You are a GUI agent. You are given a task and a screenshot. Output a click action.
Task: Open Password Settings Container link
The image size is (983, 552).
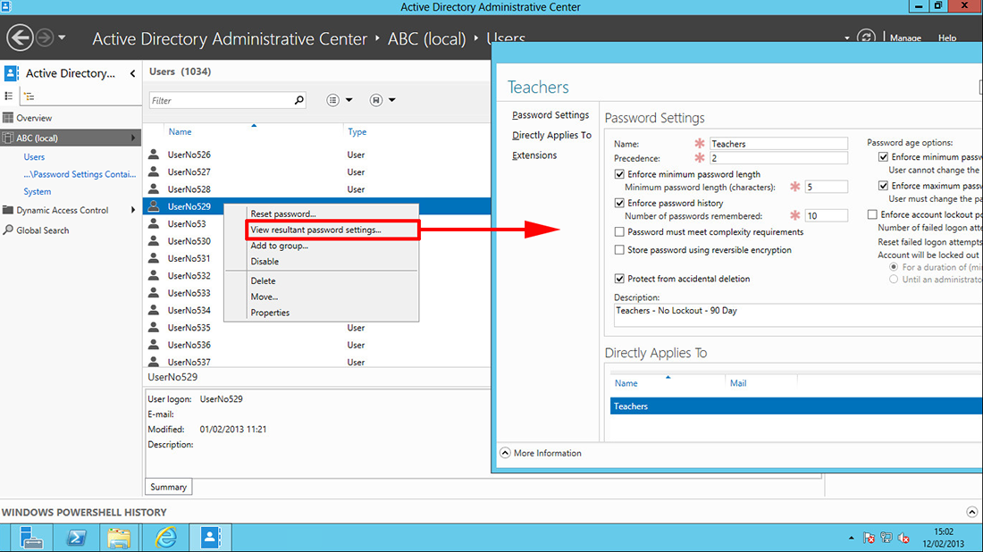(x=80, y=174)
